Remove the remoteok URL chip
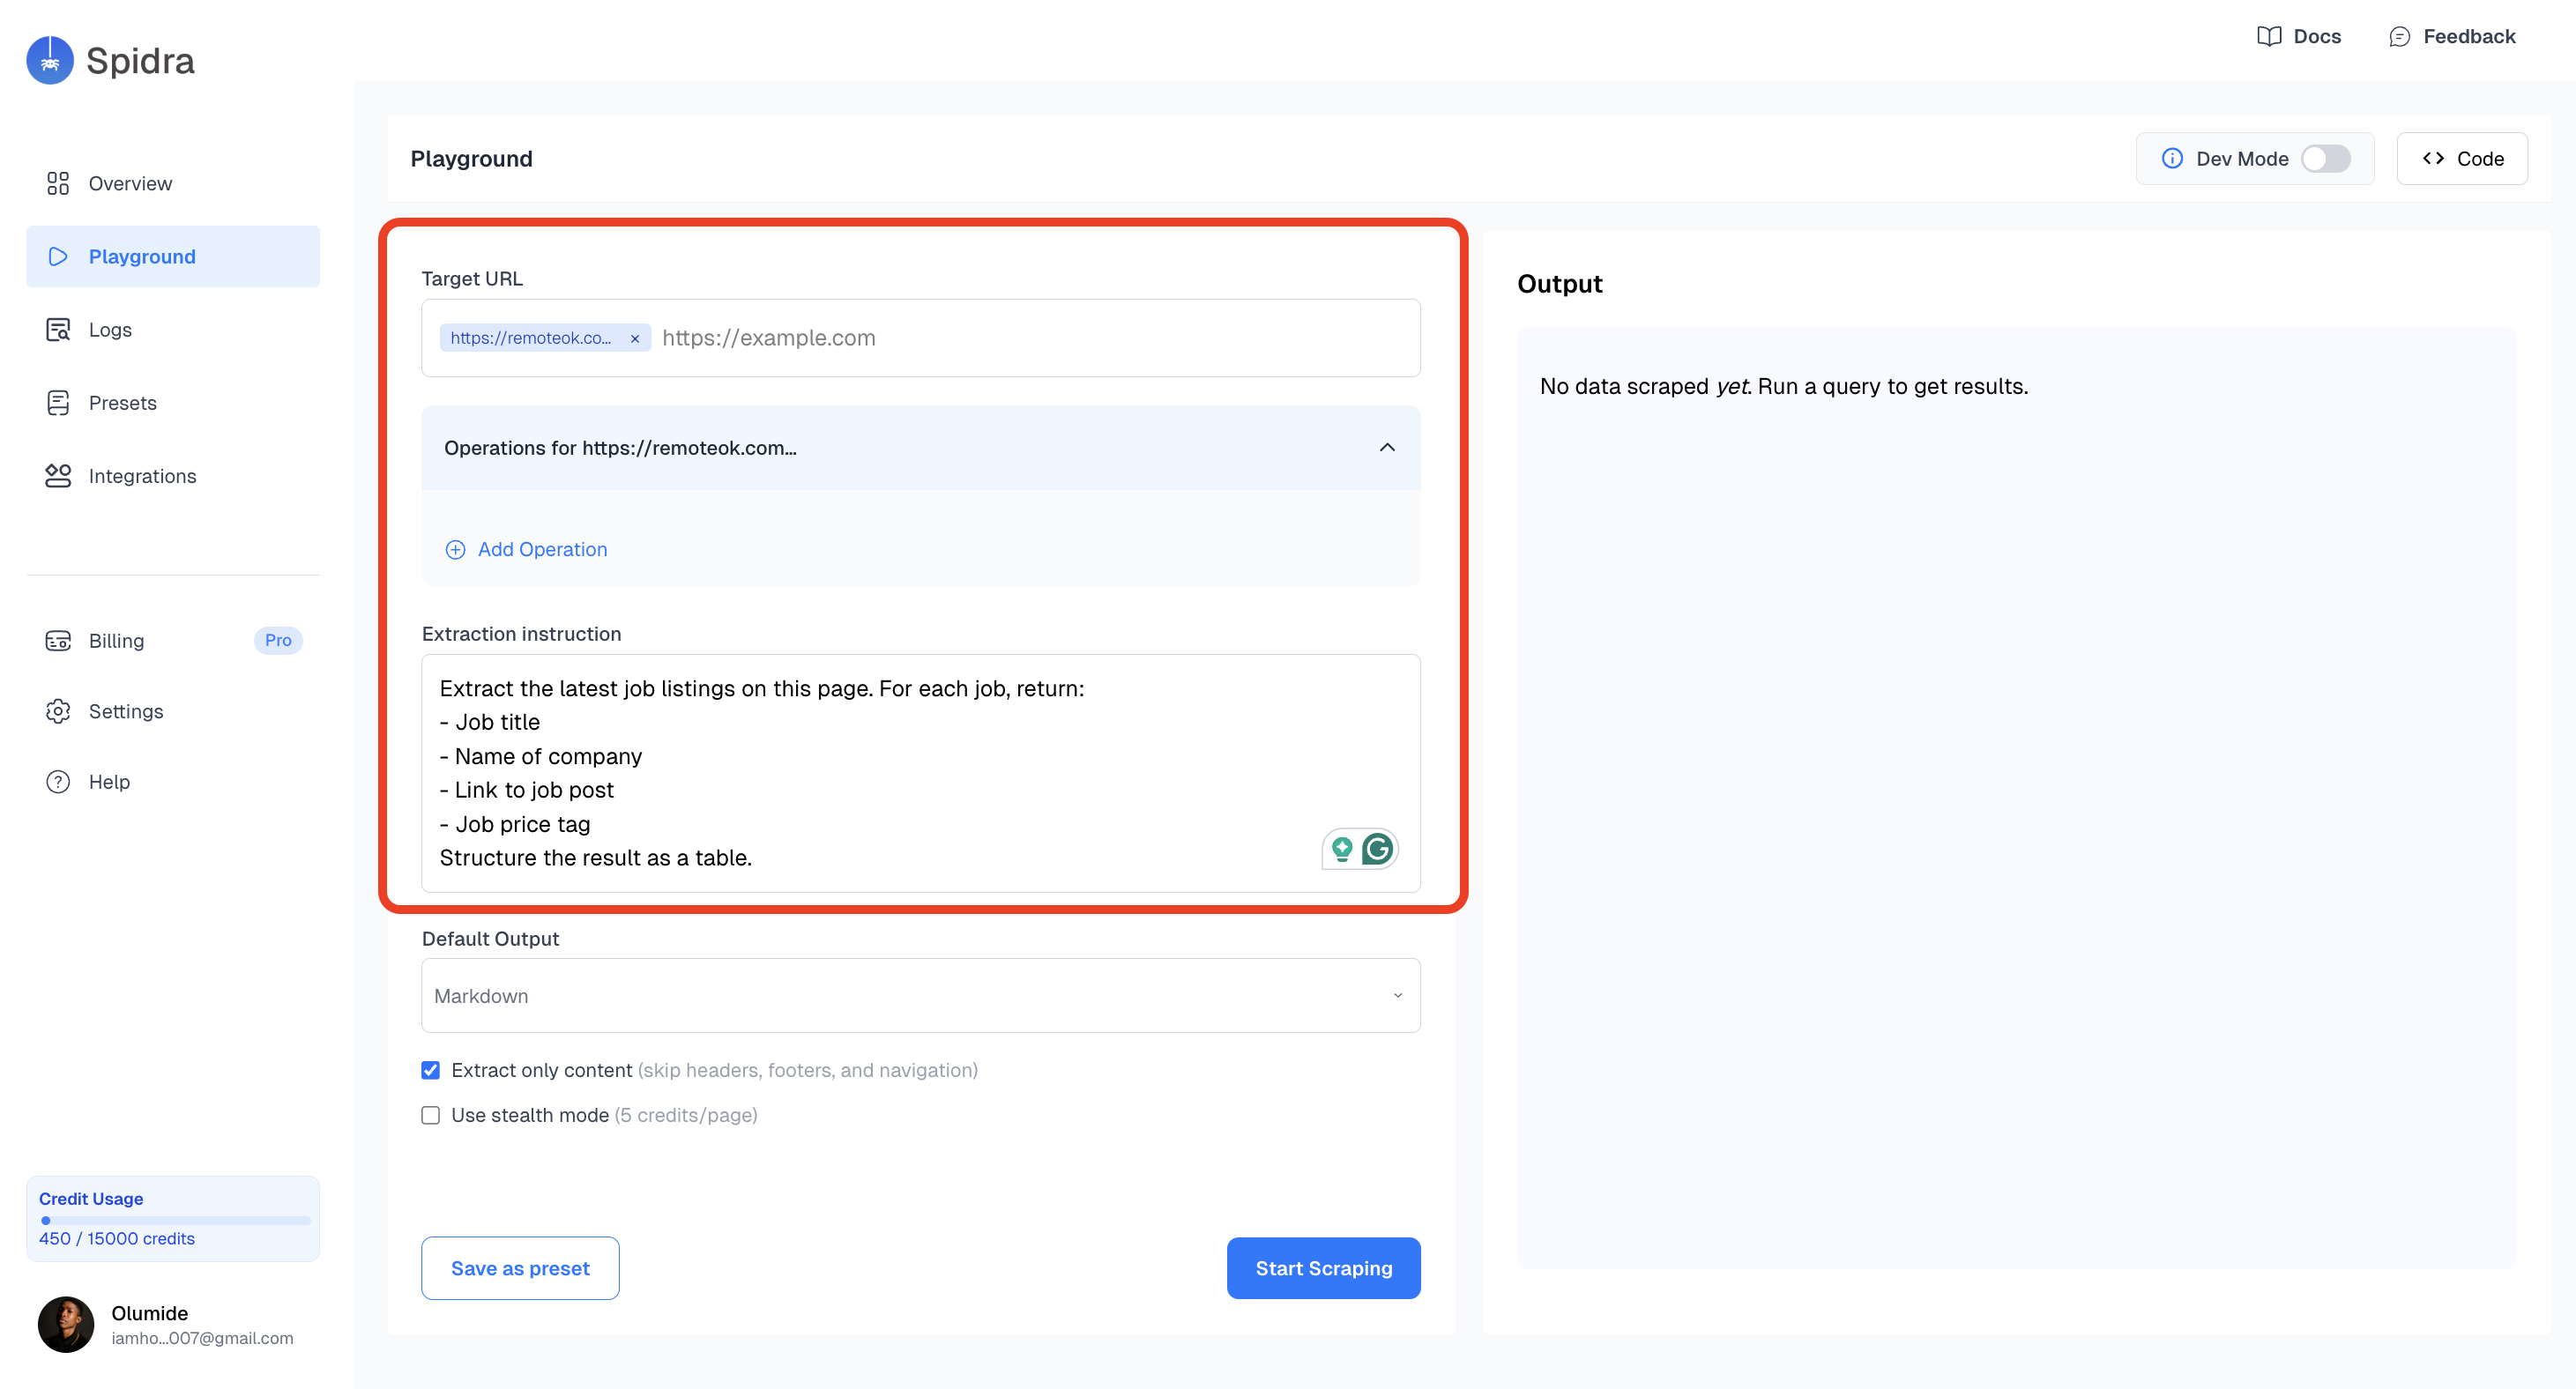This screenshot has width=2576, height=1389. click(634, 338)
